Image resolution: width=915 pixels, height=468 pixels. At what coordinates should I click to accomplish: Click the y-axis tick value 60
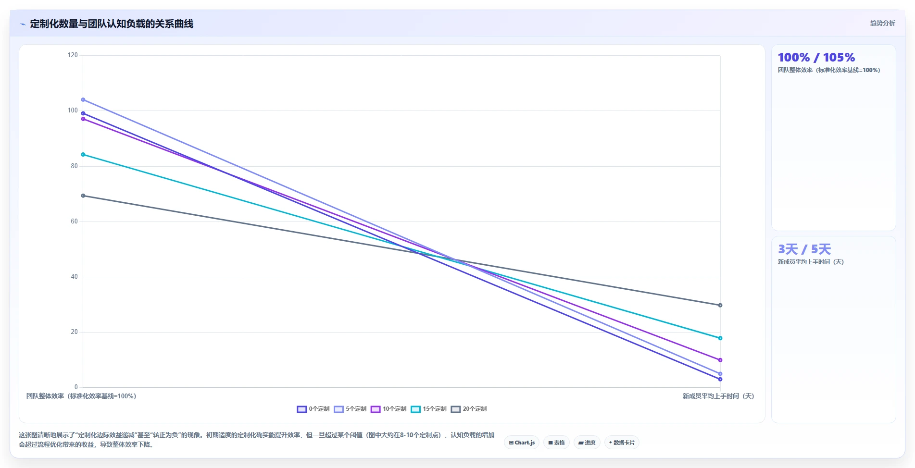click(74, 222)
